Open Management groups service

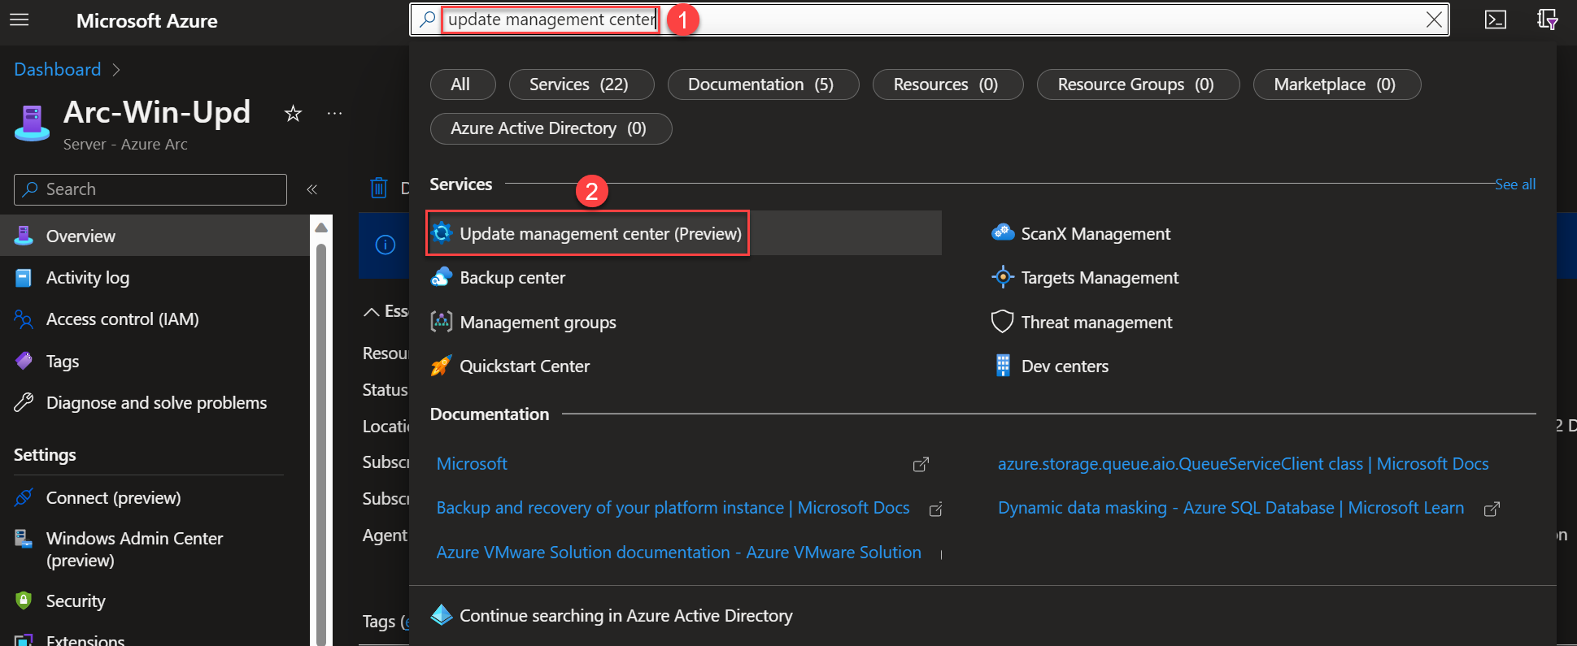[523, 323]
